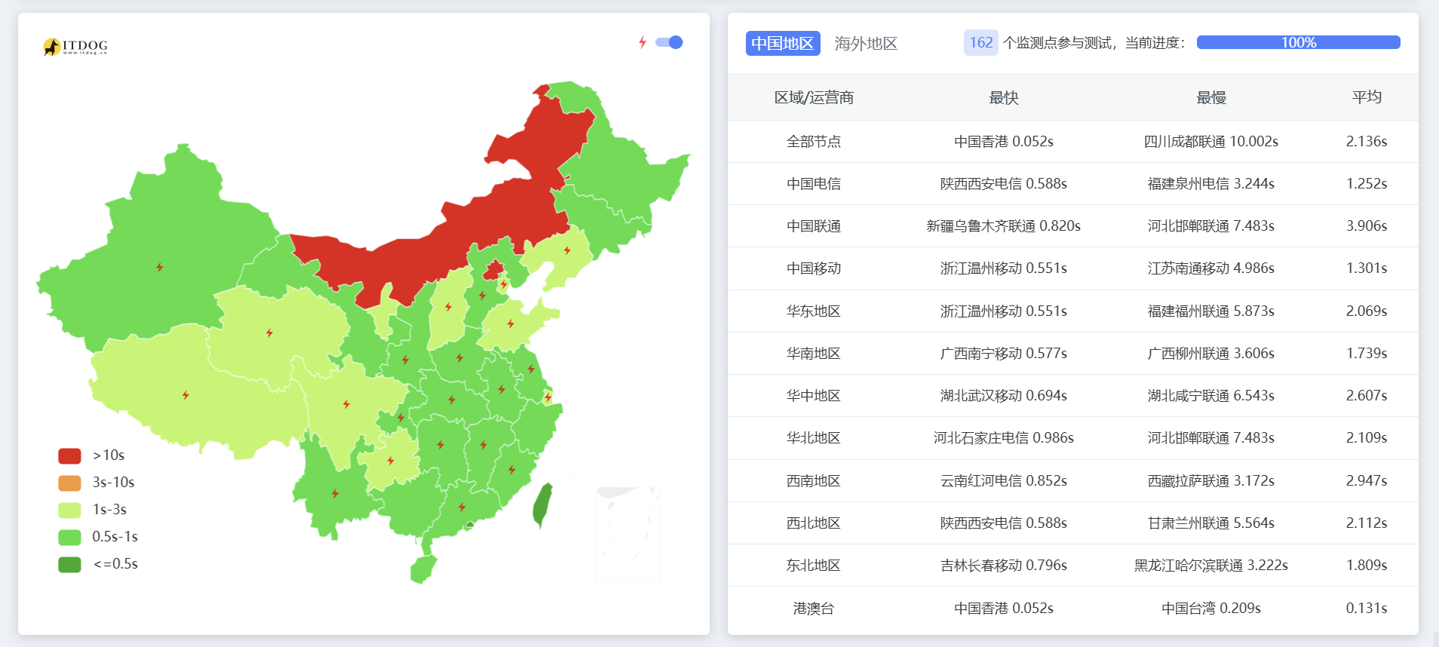The height and width of the screenshot is (647, 1439).
Task: Toggle the 3s-10s orange legend item
Action: tap(69, 483)
